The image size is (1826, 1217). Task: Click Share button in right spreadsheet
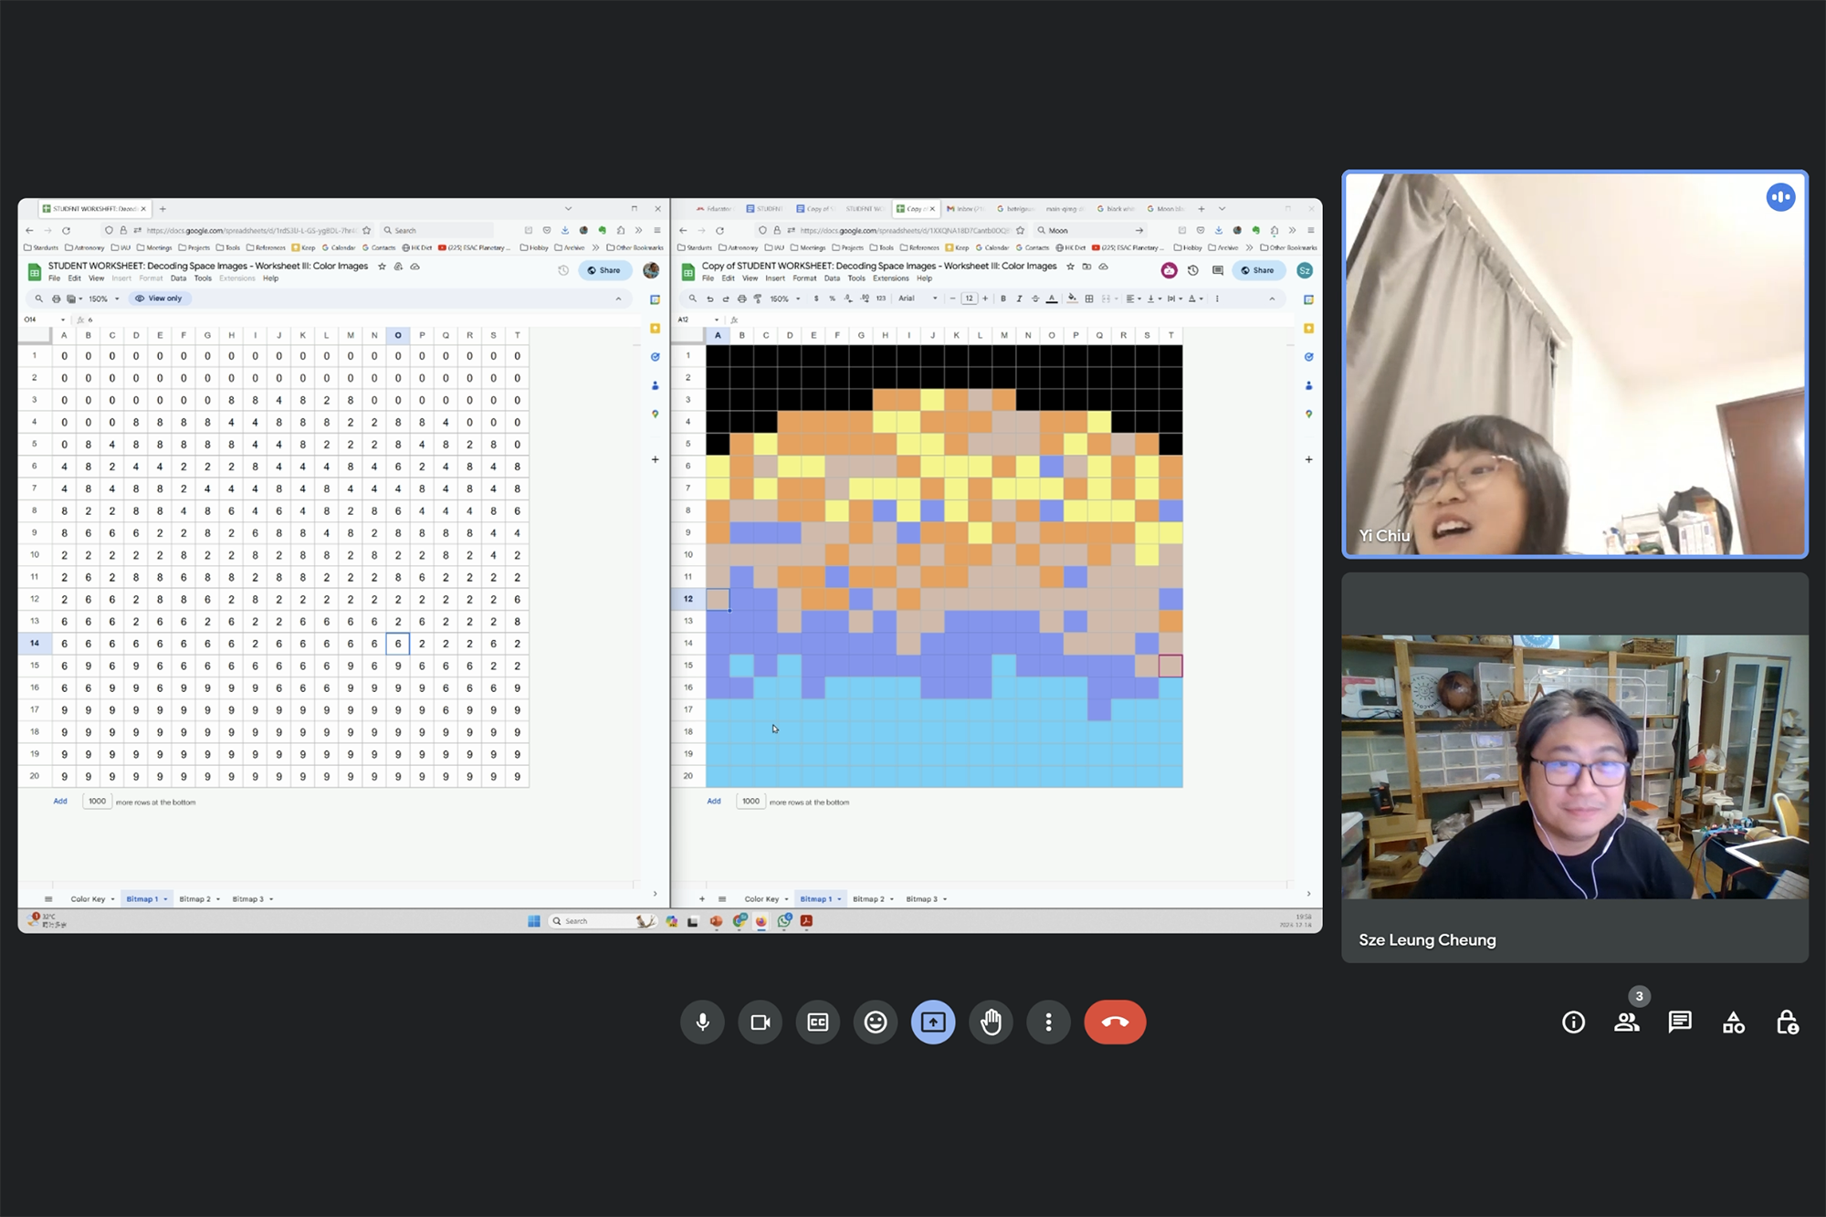coord(1257,270)
